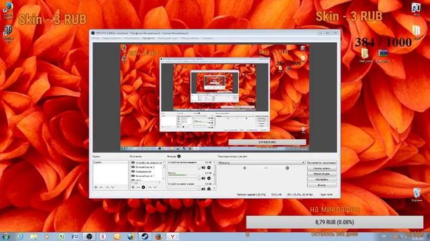The height and width of the screenshot is (241, 430).
Task: Open the red Yandex icon on the taskbar
Action: pyautogui.click(x=103, y=236)
